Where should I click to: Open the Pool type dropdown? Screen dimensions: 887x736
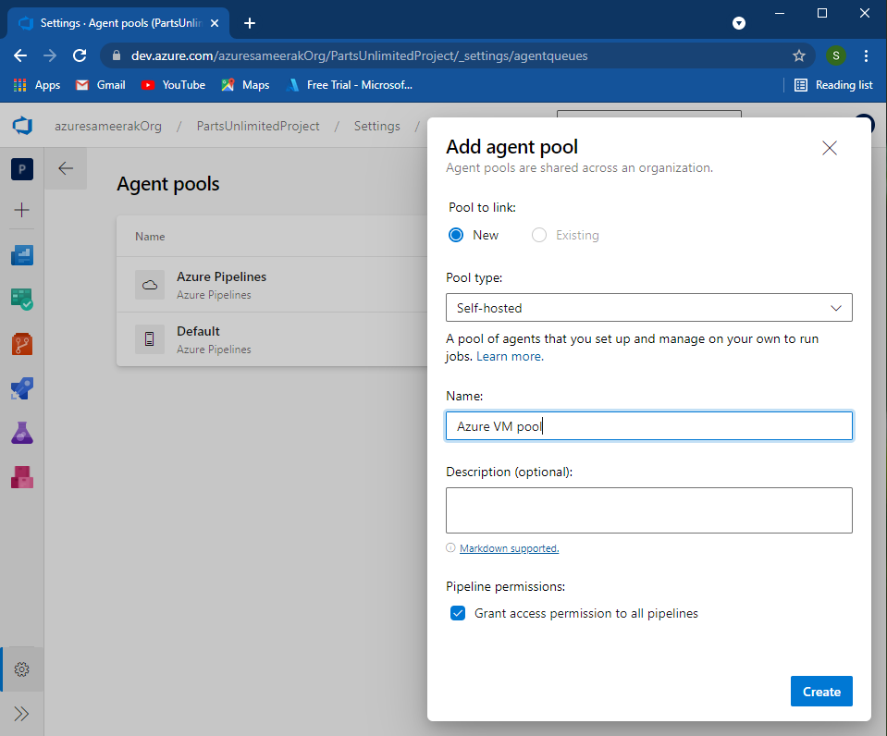[x=648, y=307]
